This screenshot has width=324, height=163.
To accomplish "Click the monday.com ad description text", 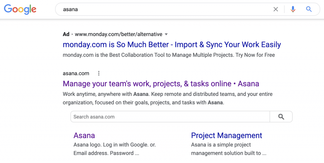I will [169, 55].
